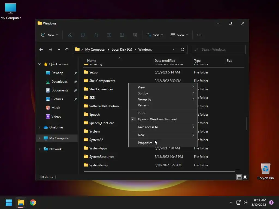The height and width of the screenshot is (209, 279).
Task: Expand the OneDrive tree node
Action: coord(39,127)
